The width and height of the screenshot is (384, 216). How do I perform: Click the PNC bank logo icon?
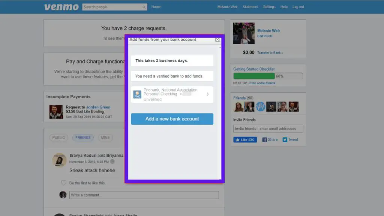point(137,94)
